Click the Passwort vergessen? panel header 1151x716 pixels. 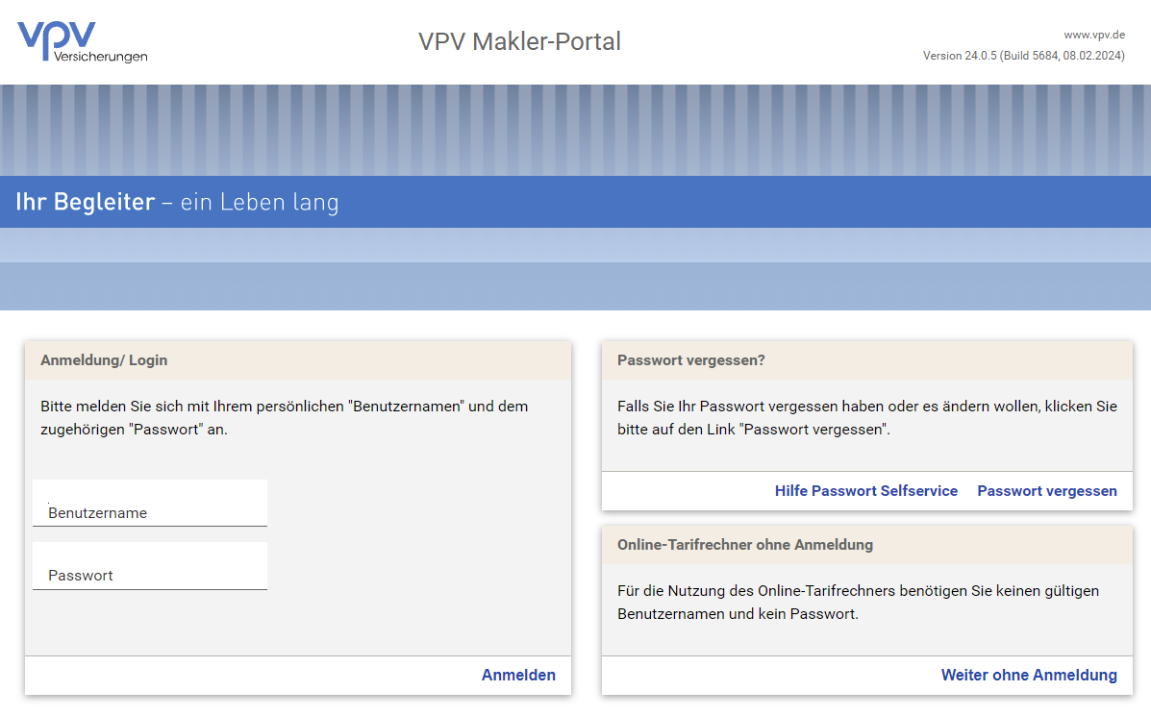(x=867, y=360)
